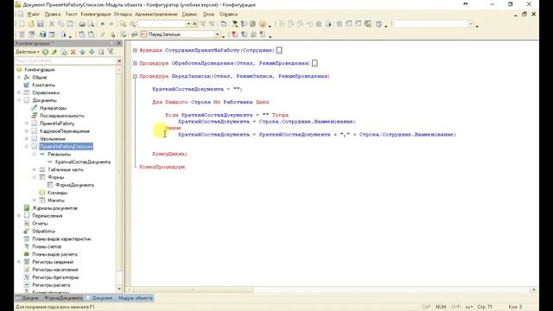Click the Open file folder icon
Viewport: 553px width, 311px height.
click(31, 24)
